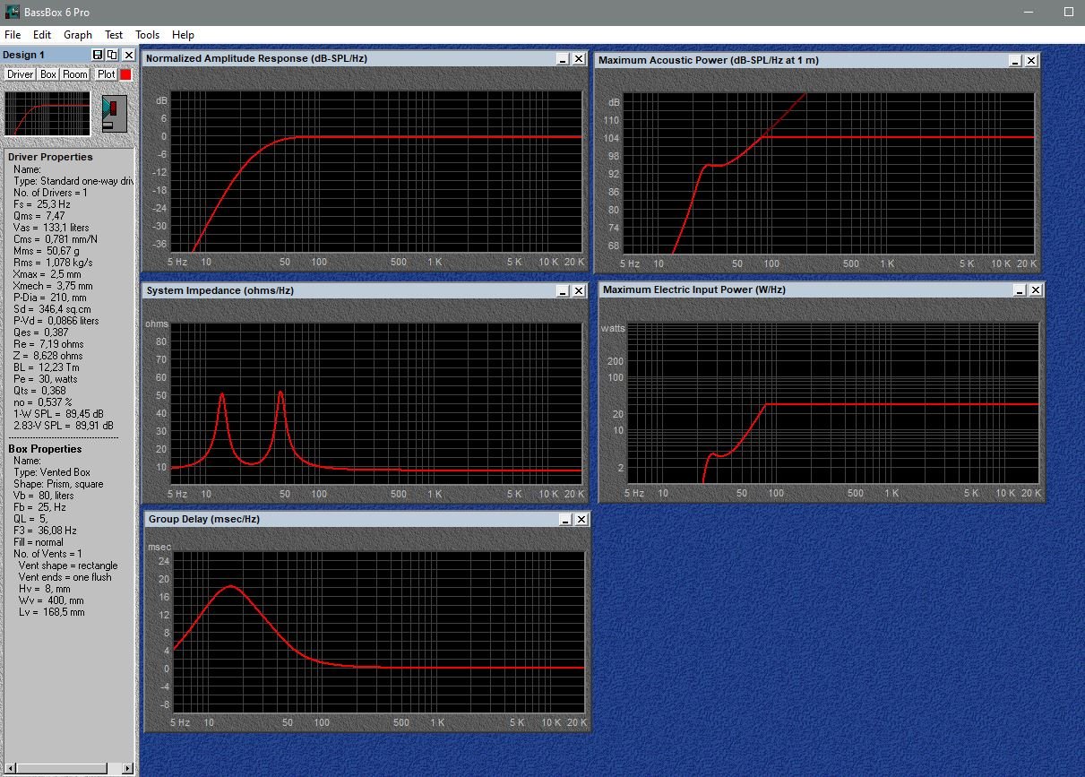
Task: Click the 'Type: Vented Box' line
Action: pos(52,472)
